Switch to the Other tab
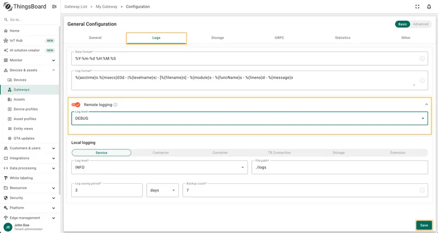 pos(406,38)
